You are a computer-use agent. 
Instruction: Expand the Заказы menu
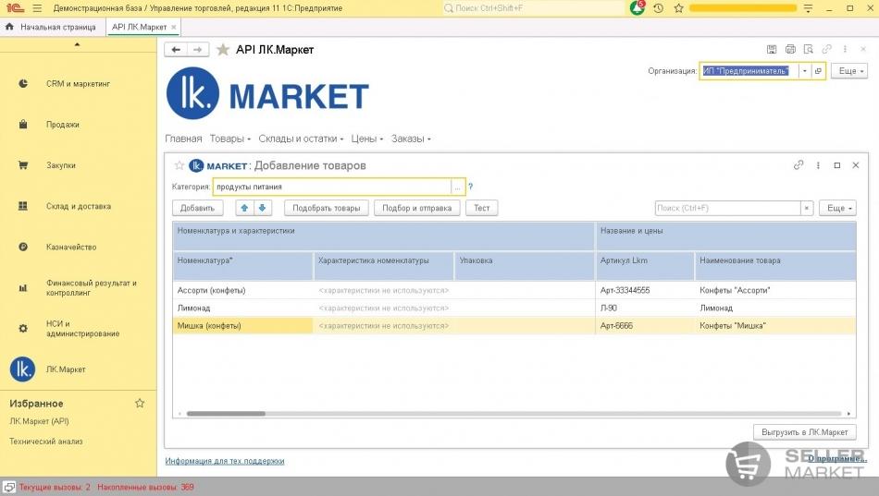pos(411,139)
